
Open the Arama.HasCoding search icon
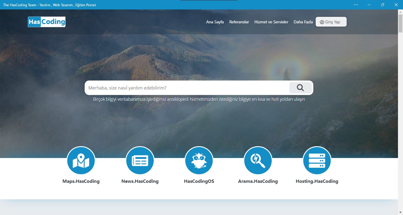click(x=258, y=161)
